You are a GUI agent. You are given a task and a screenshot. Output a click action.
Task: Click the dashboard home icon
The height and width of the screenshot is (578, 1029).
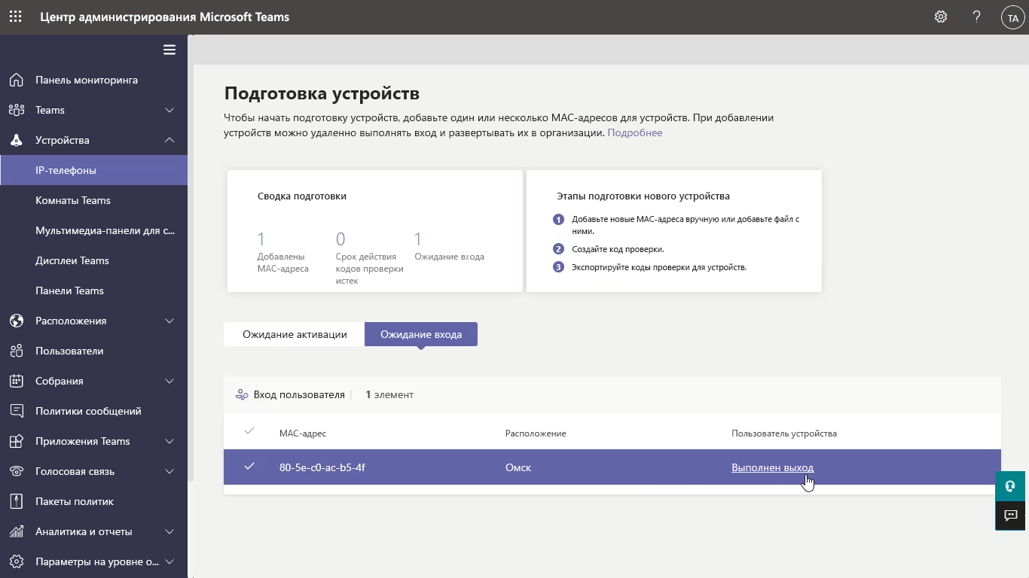tap(16, 80)
